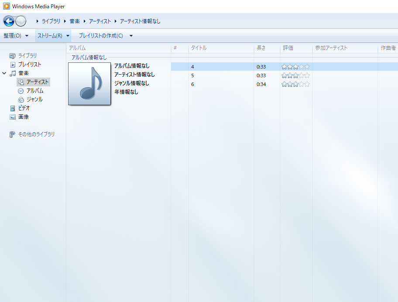Screen dimensions: 398x302
Task: Select ビデオ in navigation pane
Action: tap(24, 108)
